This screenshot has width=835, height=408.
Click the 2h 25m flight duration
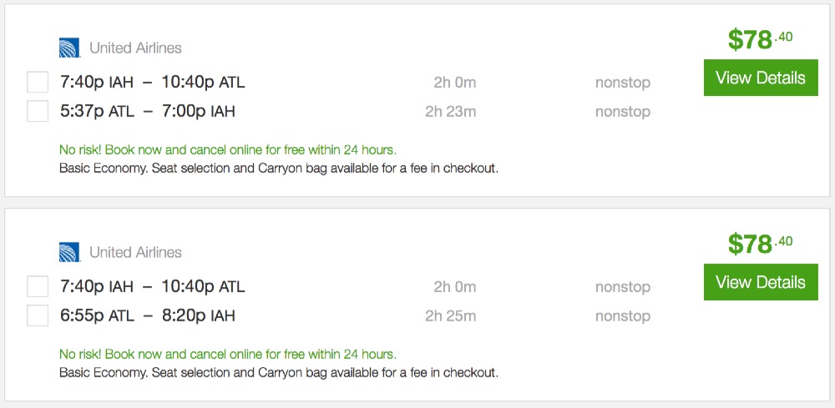click(x=450, y=316)
